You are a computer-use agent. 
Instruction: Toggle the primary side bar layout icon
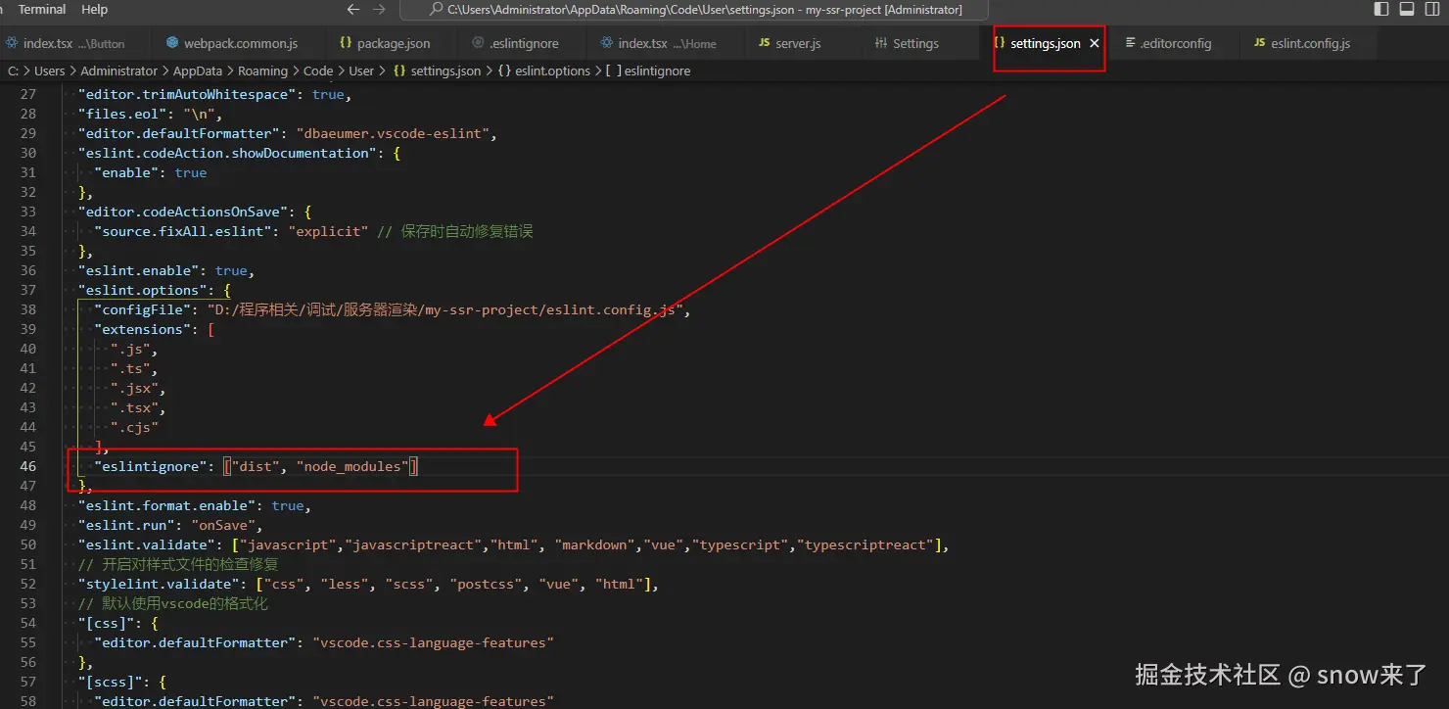point(1381,10)
